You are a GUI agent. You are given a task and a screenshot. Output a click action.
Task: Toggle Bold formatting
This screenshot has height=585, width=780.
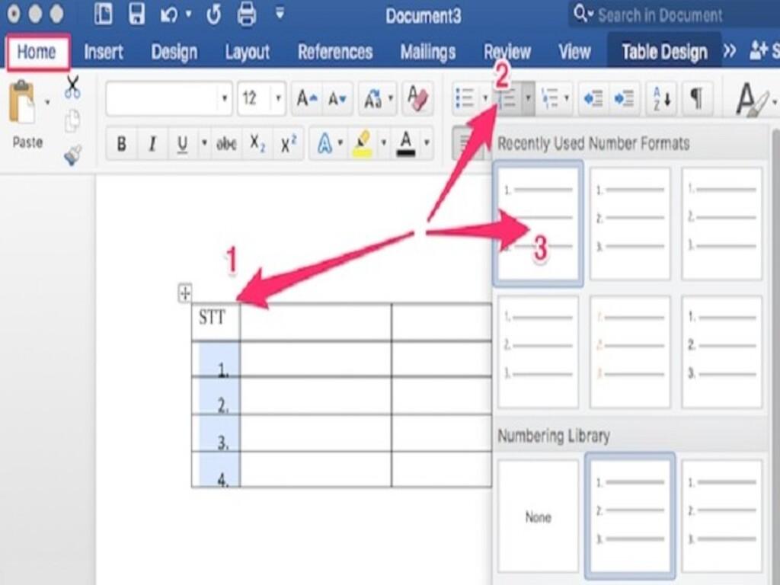[x=121, y=143]
